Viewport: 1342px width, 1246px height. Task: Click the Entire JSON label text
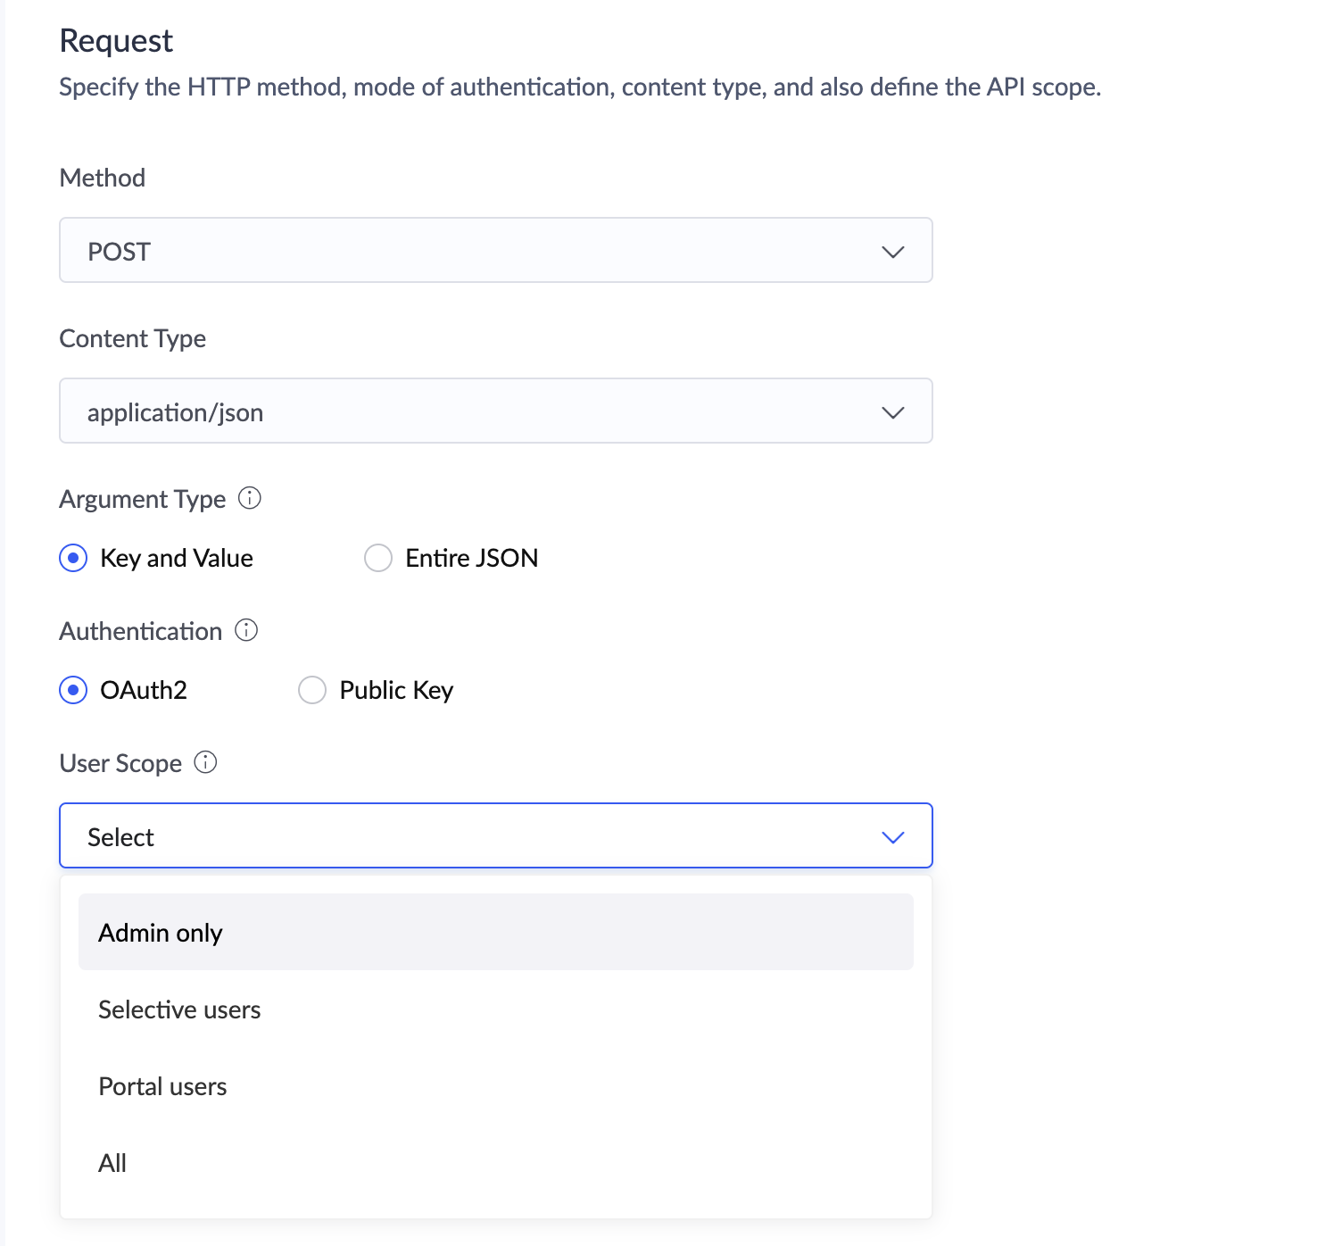click(x=471, y=558)
